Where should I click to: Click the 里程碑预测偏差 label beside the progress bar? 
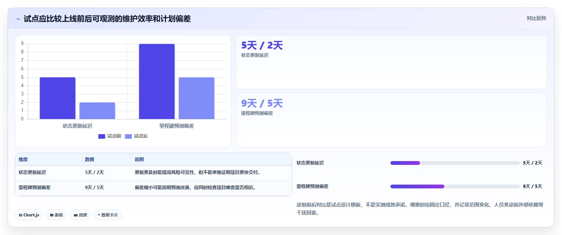313,186
